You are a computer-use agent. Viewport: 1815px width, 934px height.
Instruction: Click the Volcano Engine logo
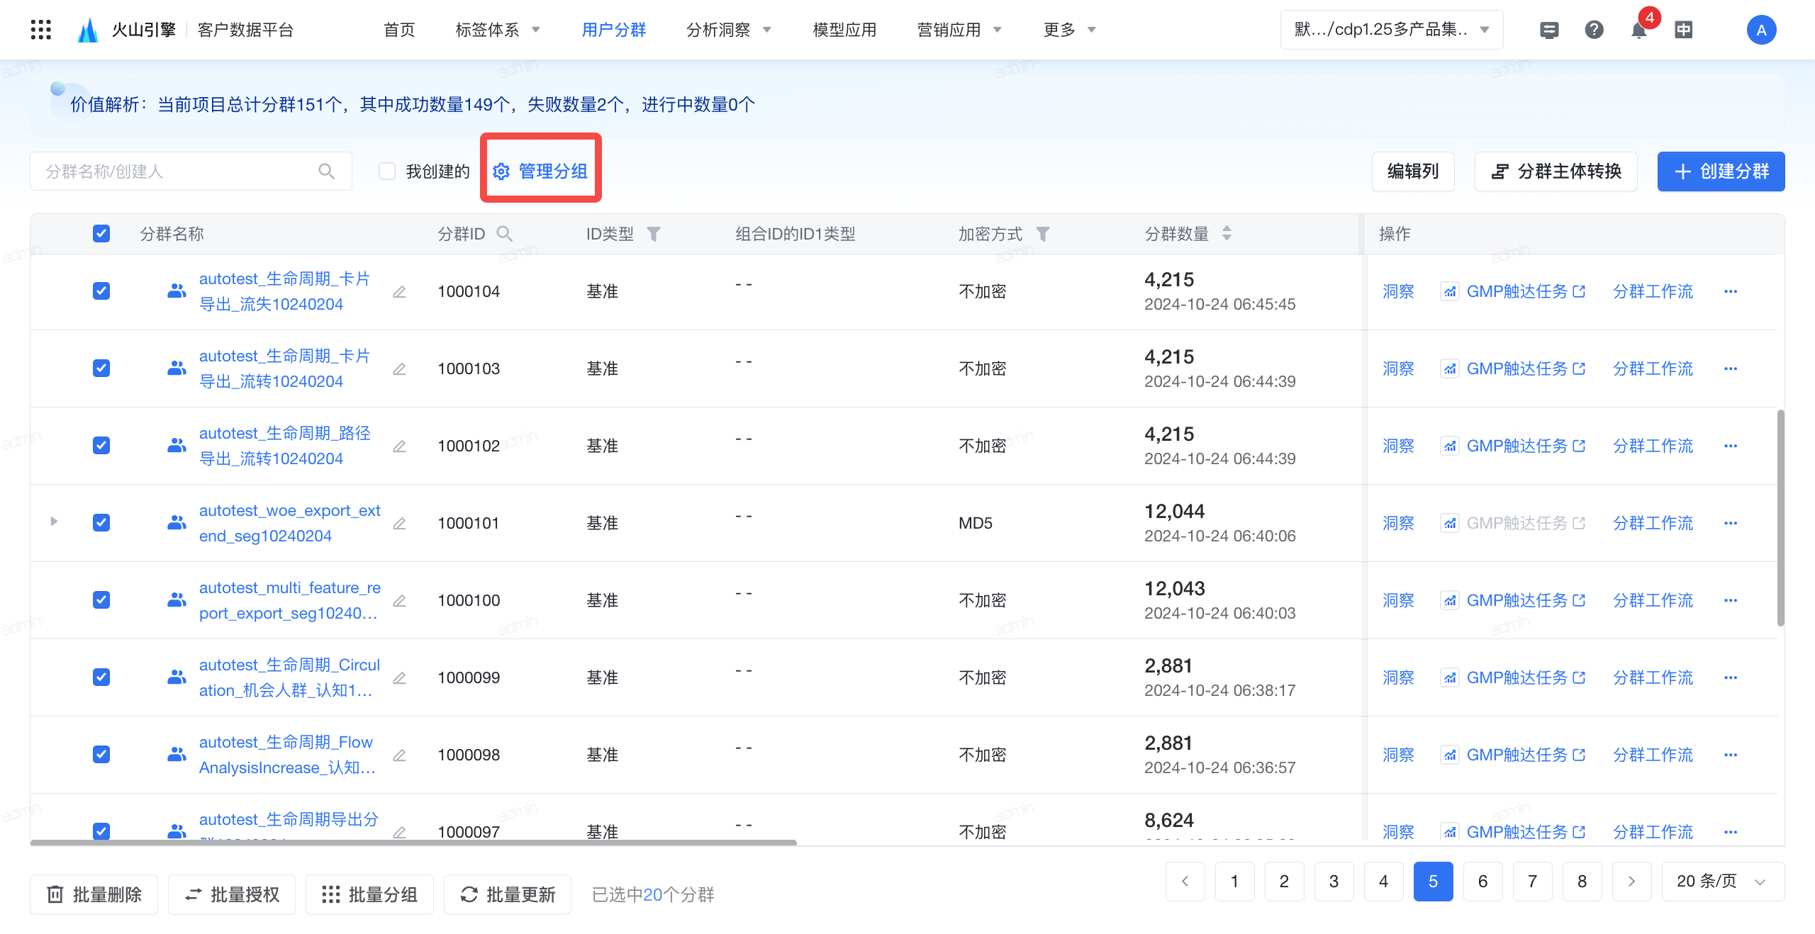point(88,30)
